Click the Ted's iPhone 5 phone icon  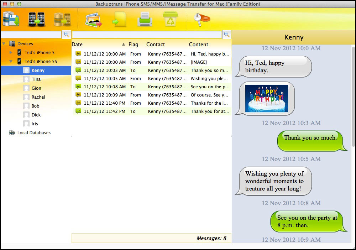pyautogui.click(x=19, y=52)
